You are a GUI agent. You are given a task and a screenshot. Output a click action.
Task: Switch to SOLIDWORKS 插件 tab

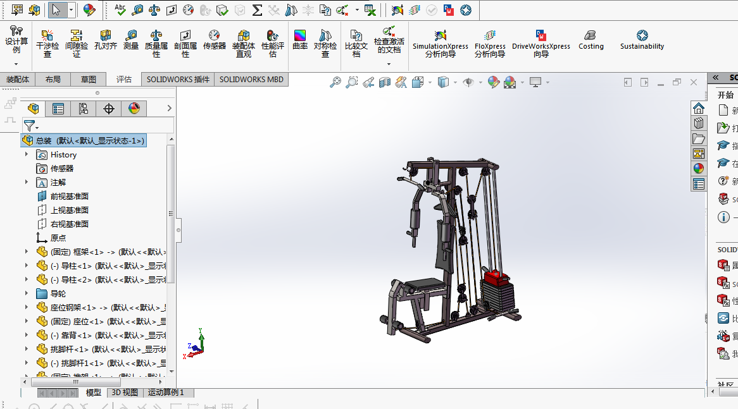178,80
